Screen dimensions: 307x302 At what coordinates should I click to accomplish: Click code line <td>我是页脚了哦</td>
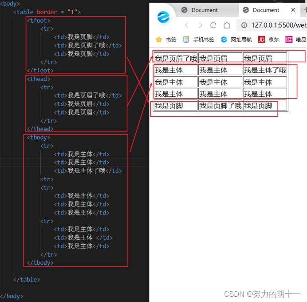coord(88,45)
